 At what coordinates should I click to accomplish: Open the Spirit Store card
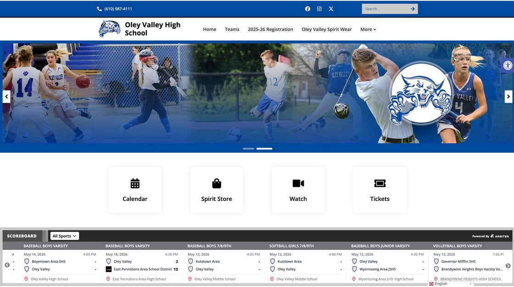click(x=216, y=190)
